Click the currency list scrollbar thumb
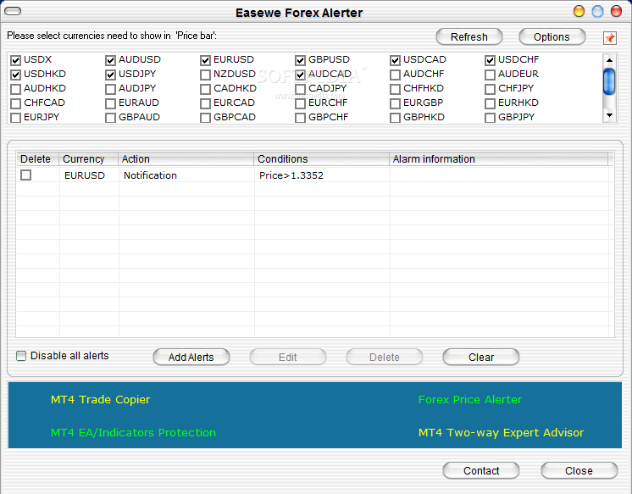 click(x=609, y=81)
